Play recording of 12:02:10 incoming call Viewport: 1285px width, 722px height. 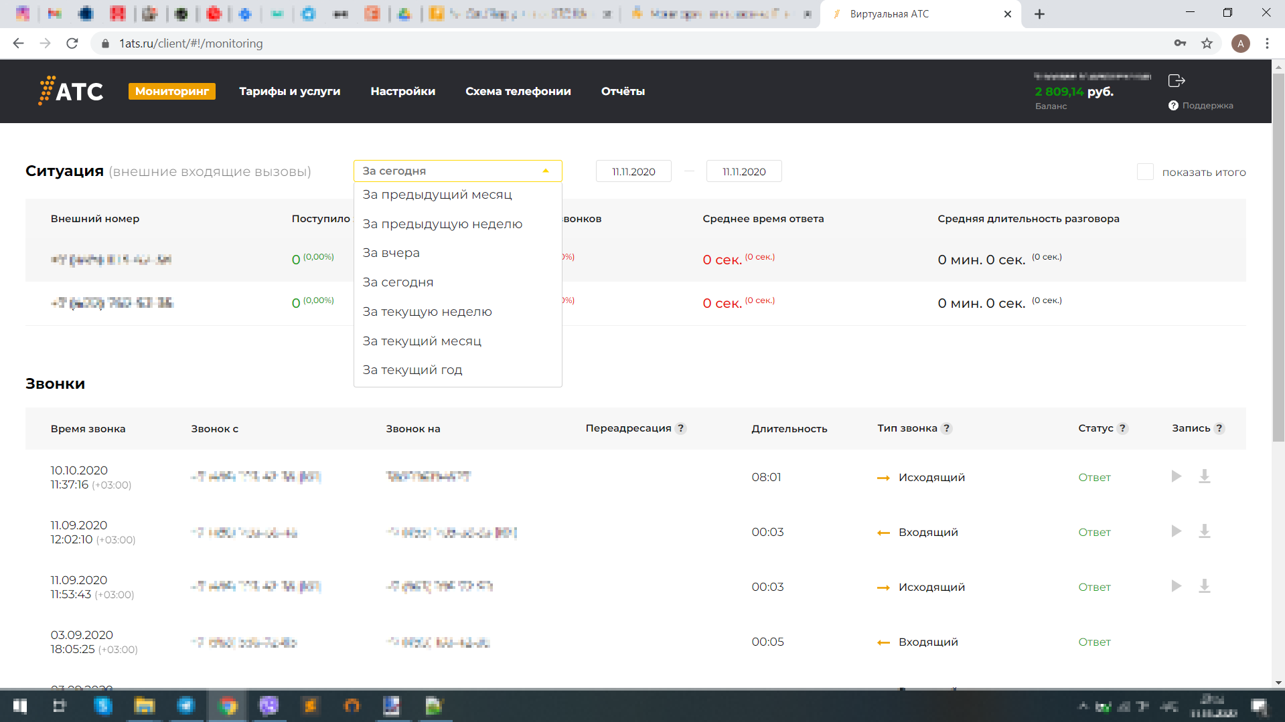1176,531
